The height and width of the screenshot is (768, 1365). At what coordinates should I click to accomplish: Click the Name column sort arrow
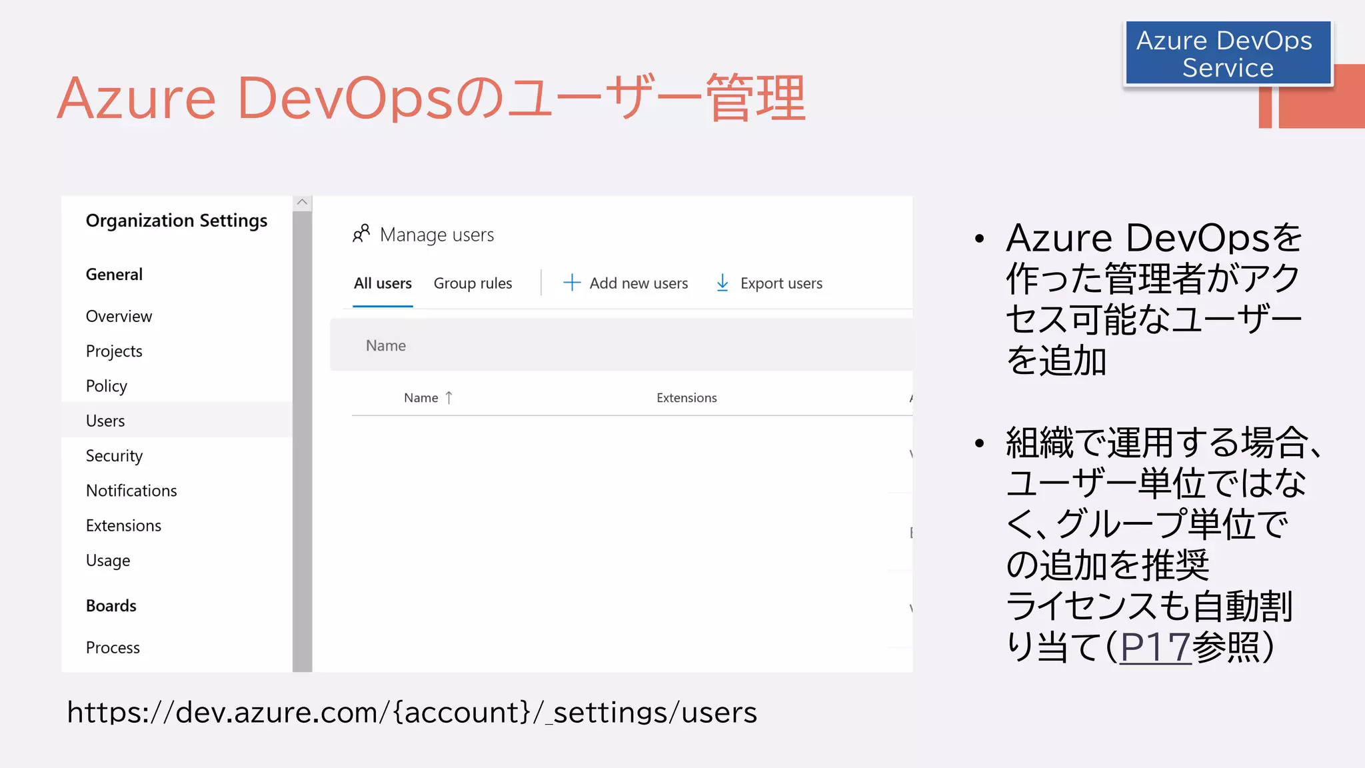point(449,397)
